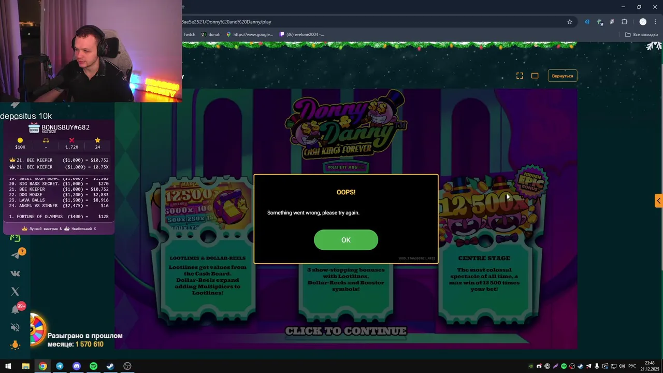Switch to Chrome on taskbar
The image size is (663, 373).
coord(42,366)
